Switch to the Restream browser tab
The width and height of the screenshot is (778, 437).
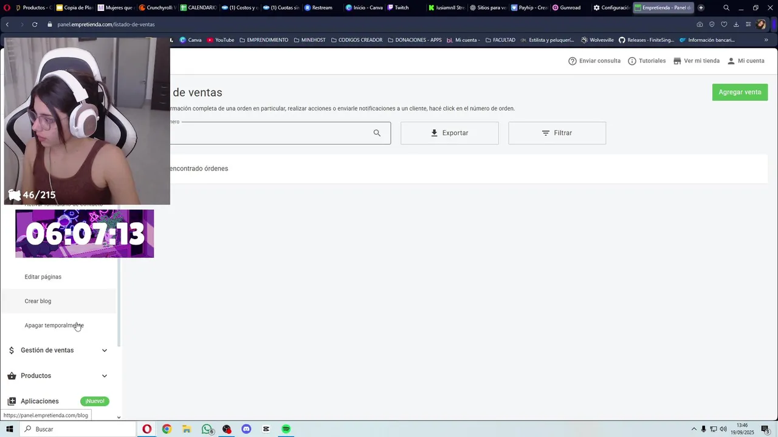(x=322, y=8)
